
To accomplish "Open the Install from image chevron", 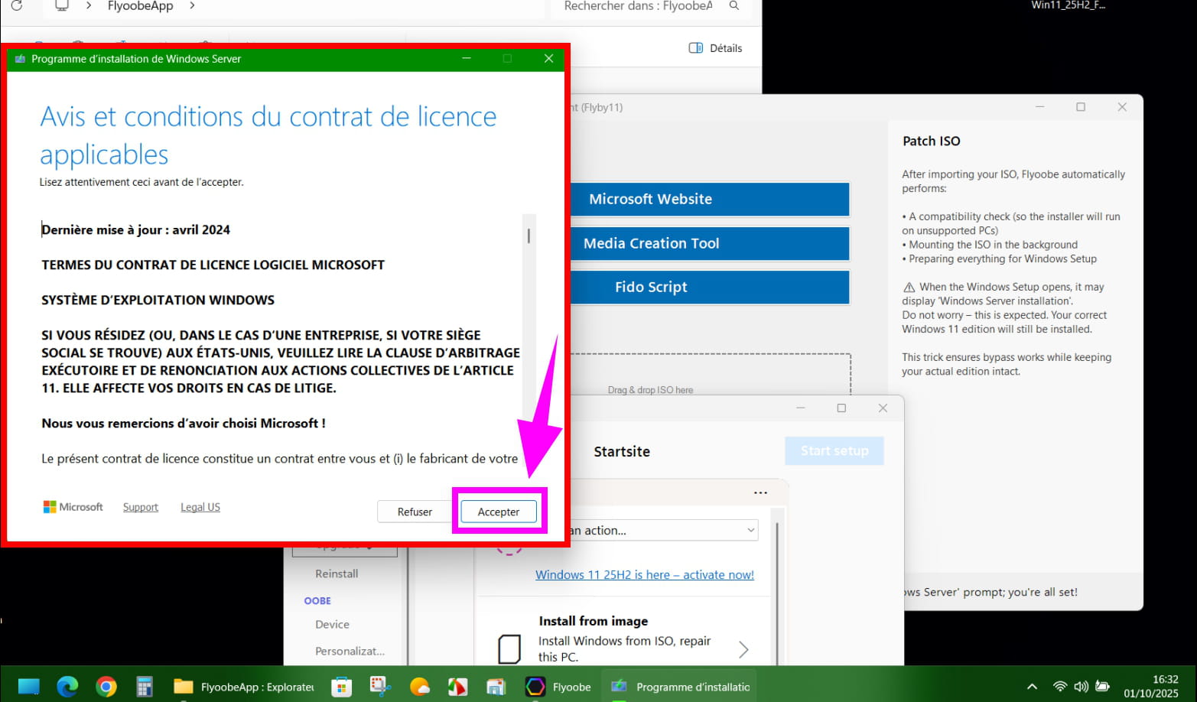I will 743,649.
